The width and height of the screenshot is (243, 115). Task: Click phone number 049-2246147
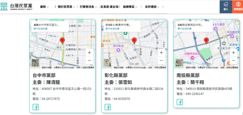pos(195,94)
